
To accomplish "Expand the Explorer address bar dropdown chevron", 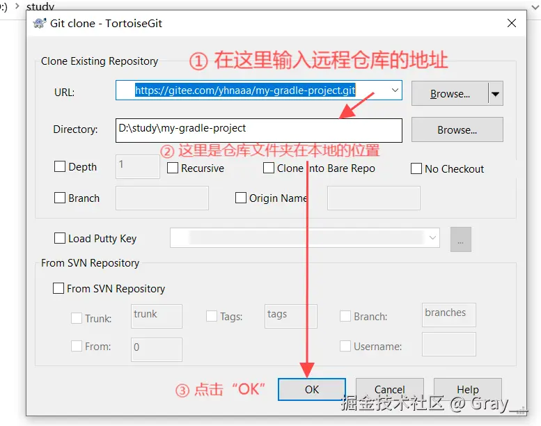I will (536, 7).
